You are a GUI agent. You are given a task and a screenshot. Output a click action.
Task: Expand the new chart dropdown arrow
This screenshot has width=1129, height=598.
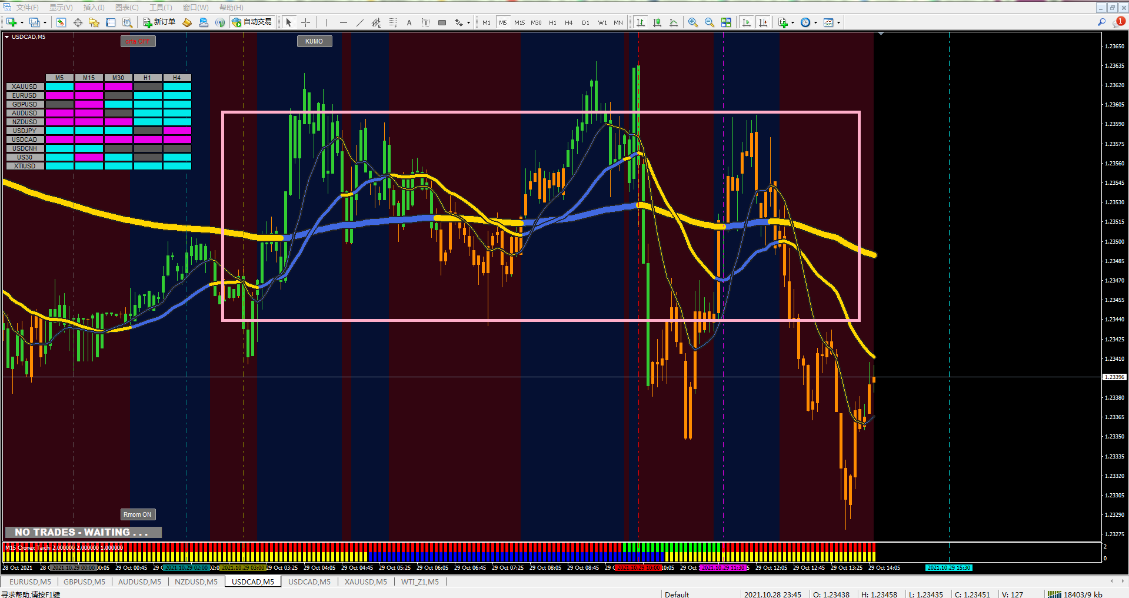[22, 23]
